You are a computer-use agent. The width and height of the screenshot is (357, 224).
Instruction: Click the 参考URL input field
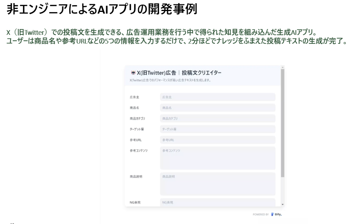(217, 140)
